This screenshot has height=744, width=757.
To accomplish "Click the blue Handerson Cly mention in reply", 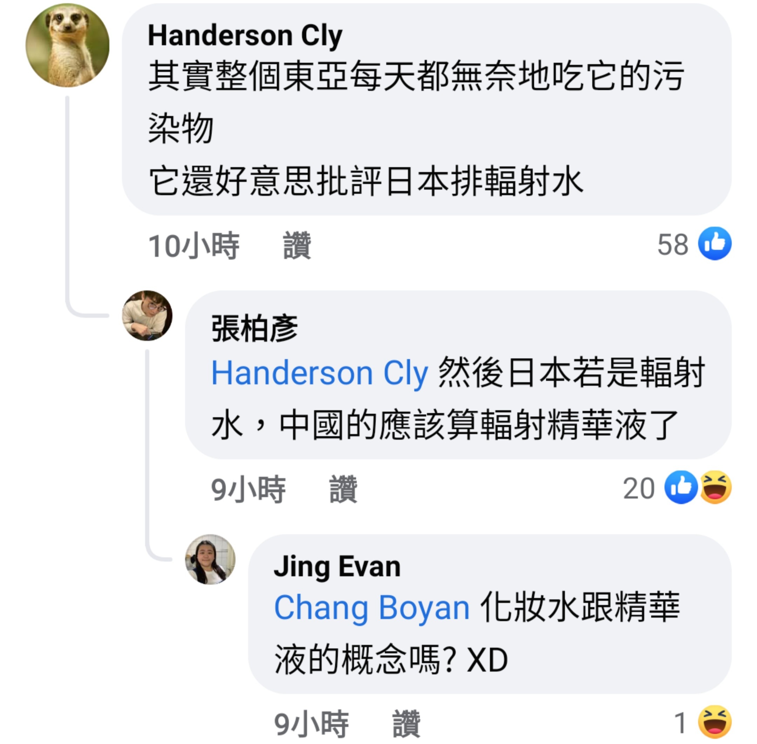I will 320,373.
